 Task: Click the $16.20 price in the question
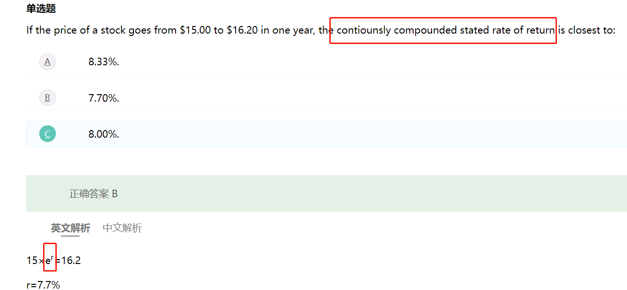click(242, 31)
